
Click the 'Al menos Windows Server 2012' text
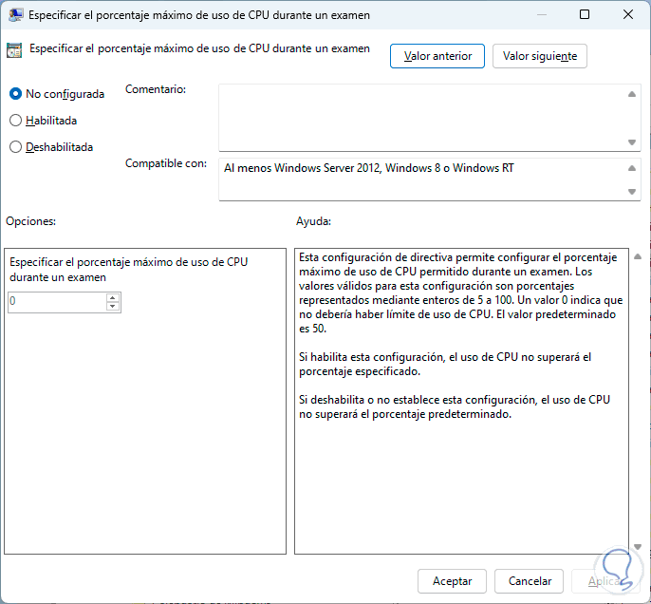click(x=368, y=168)
